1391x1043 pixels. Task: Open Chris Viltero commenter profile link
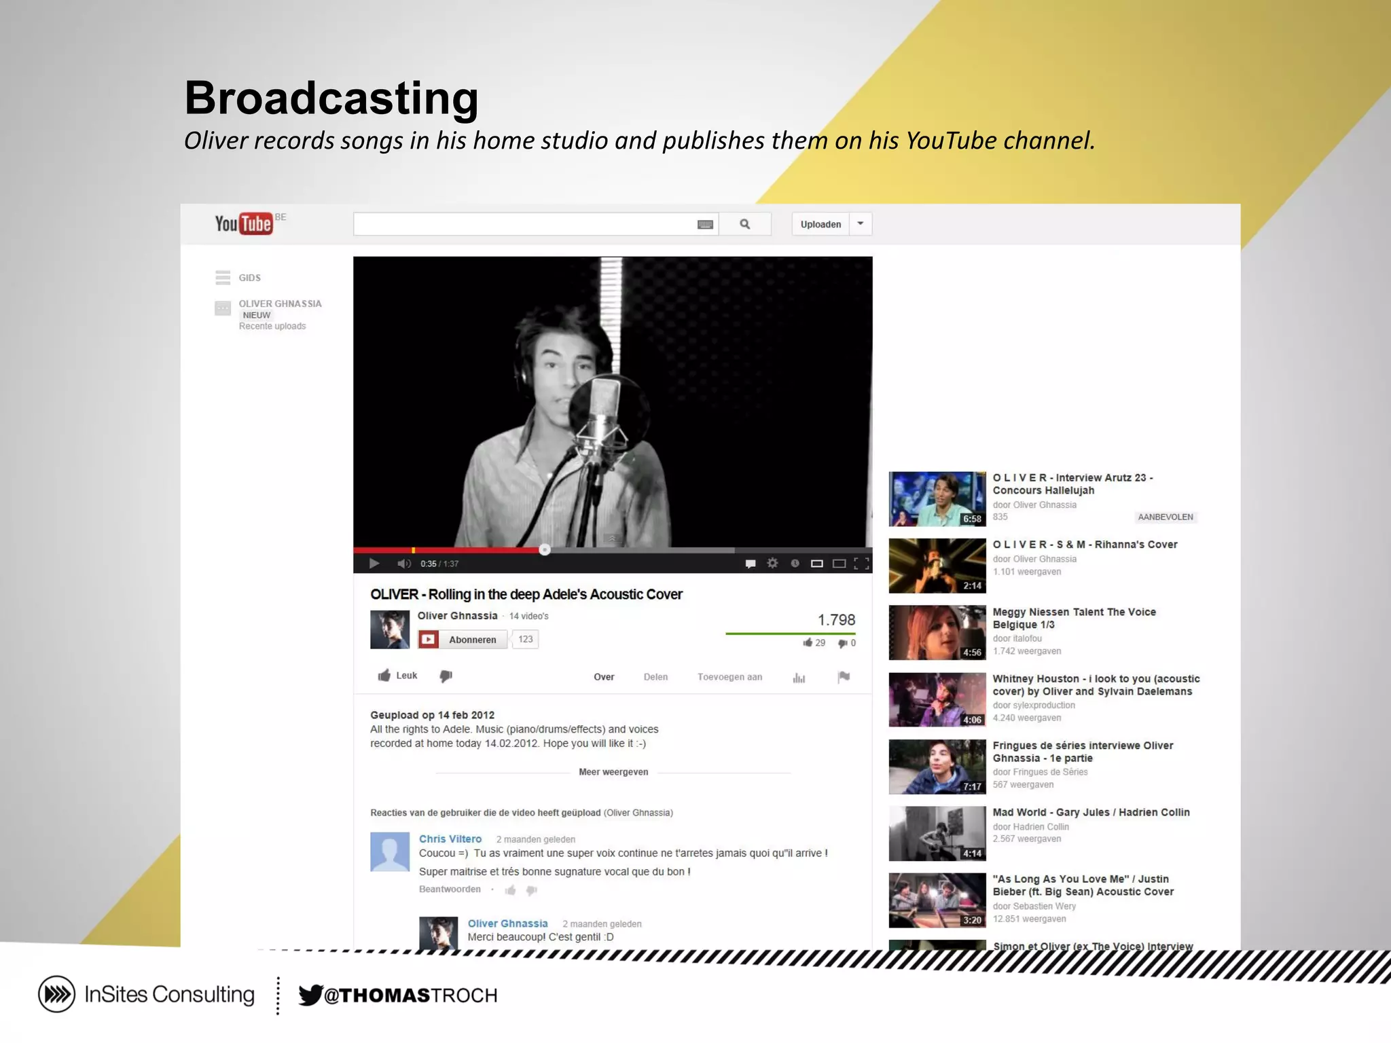[x=450, y=839]
